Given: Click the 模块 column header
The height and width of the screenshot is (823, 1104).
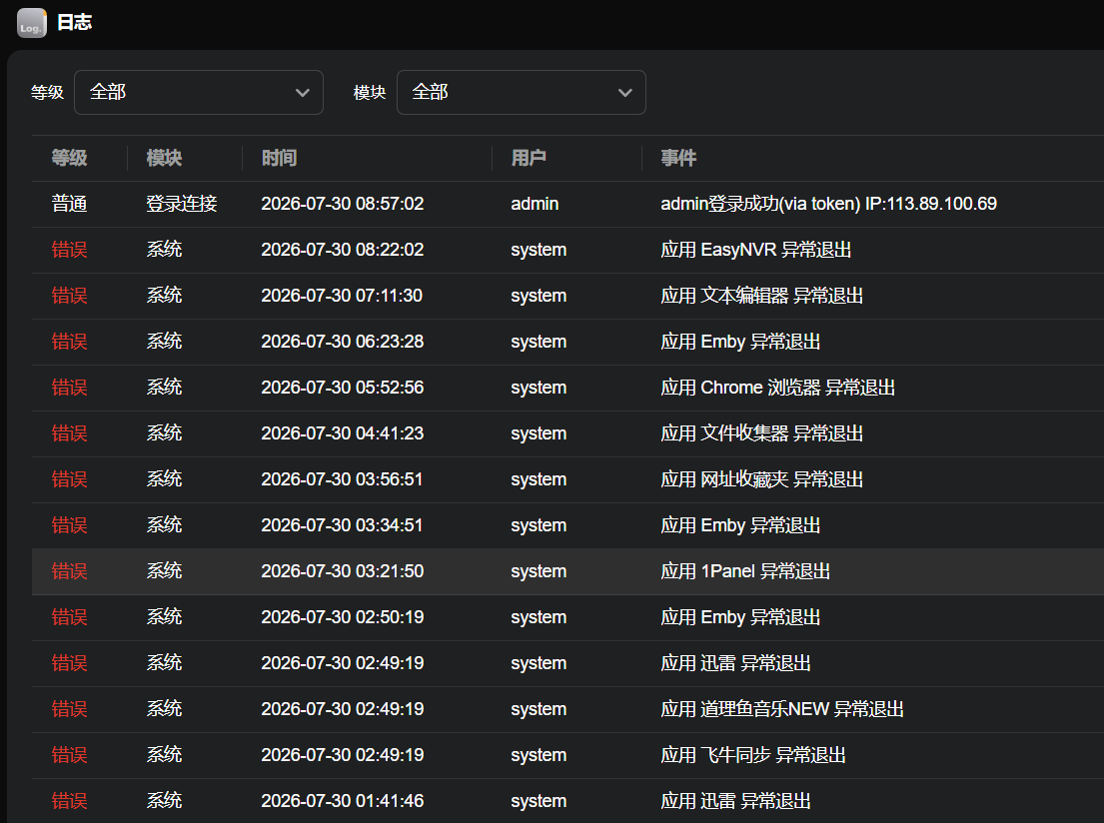Looking at the screenshot, I should pyautogui.click(x=164, y=158).
